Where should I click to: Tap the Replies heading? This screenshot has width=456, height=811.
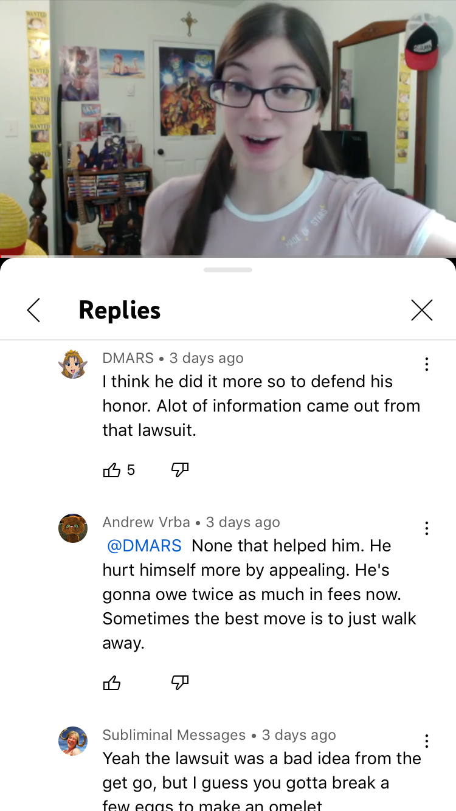[x=120, y=310]
